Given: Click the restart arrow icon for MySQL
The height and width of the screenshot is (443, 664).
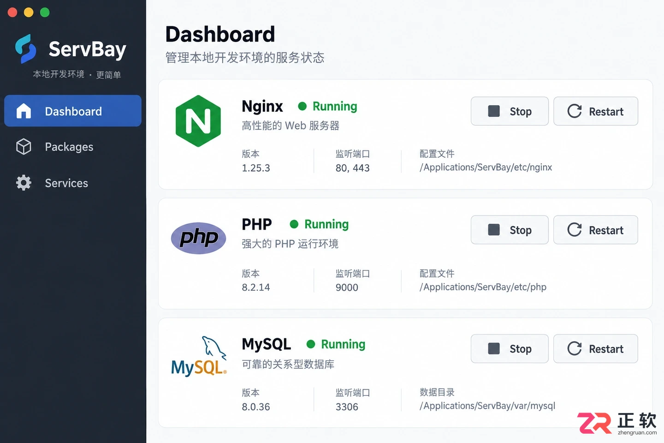Looking at the screenshot, I should tap(575, 348).
